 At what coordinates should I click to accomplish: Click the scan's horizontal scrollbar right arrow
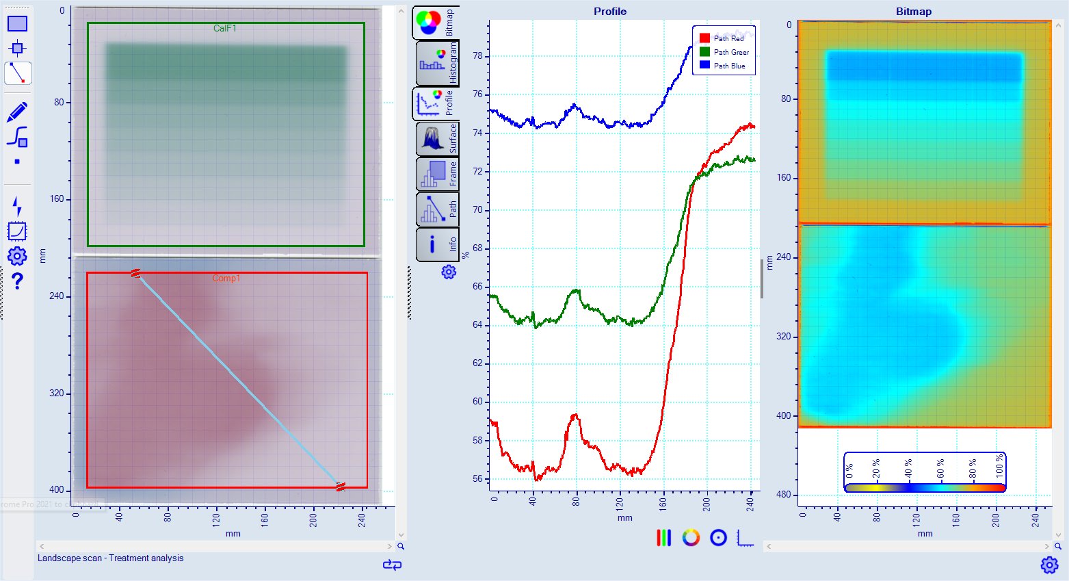[x=390, y=546]
